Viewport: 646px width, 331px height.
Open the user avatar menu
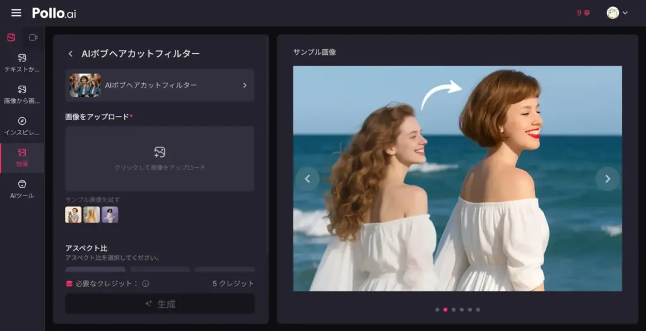617,13
